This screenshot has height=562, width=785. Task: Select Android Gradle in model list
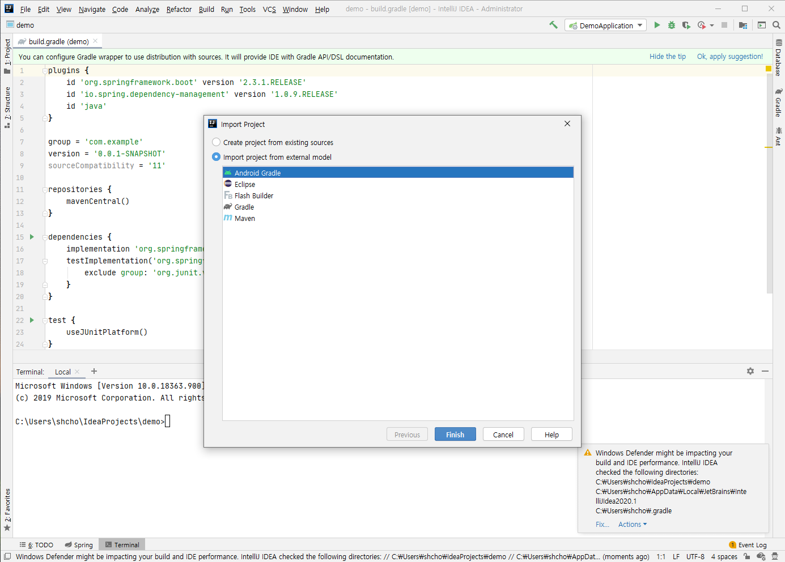coord(398,173)
